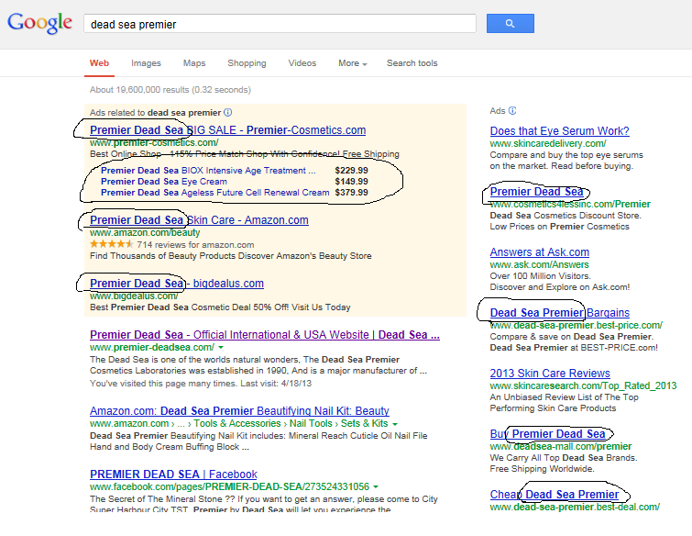
Task: Click www.deadsea-mall.com/premier green URL
Action: 561,446
